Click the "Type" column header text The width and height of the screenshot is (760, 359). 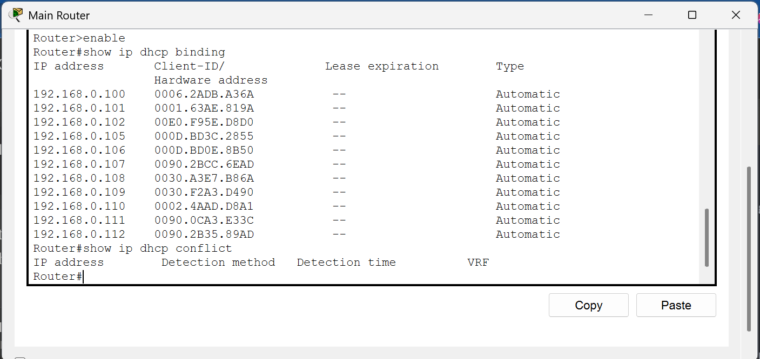pyautogui.click(x=509, y=66)
